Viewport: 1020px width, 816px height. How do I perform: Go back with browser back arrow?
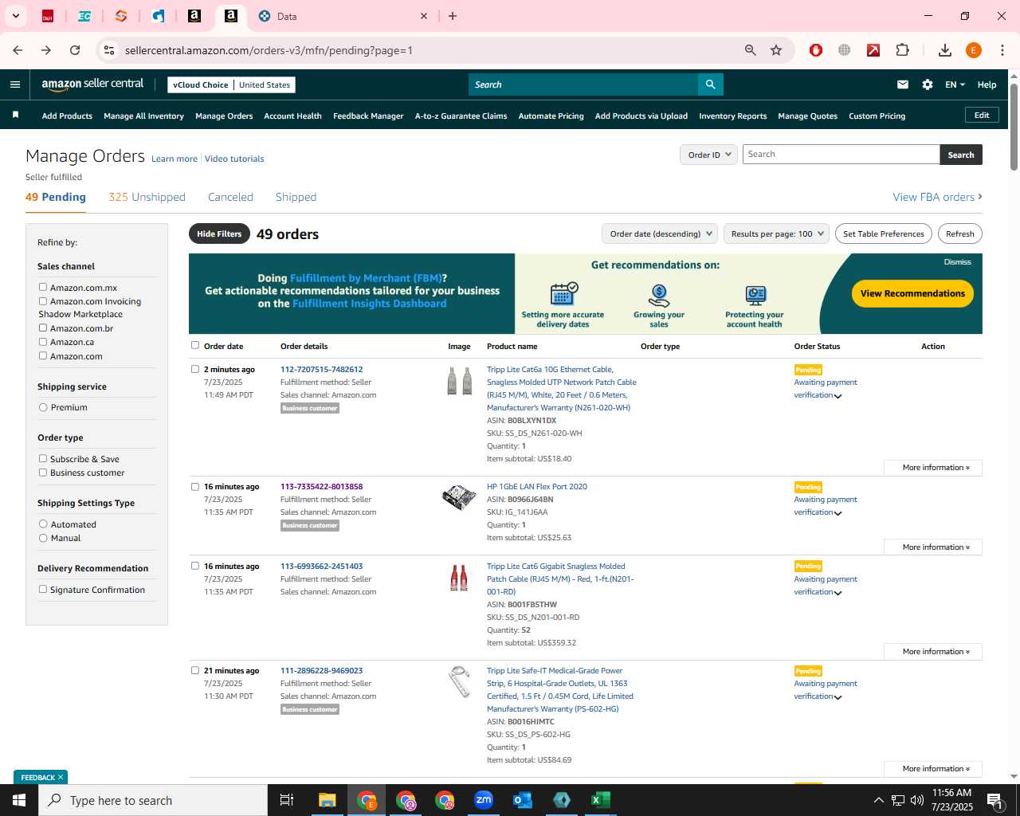pos(18,50)
